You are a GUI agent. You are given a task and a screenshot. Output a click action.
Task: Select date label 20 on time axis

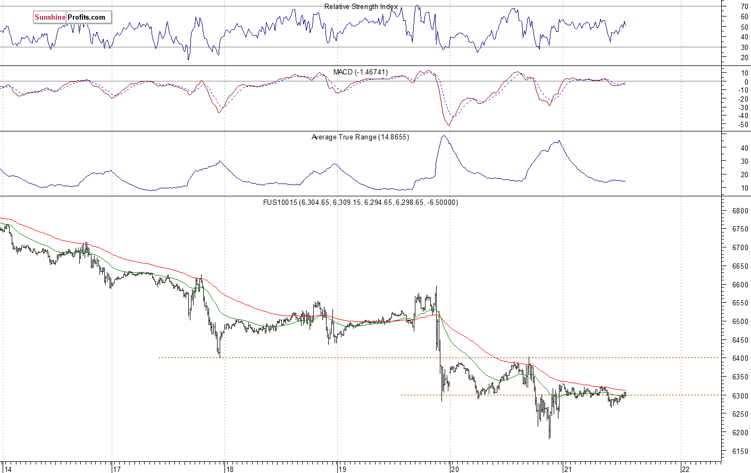(454, 469)
